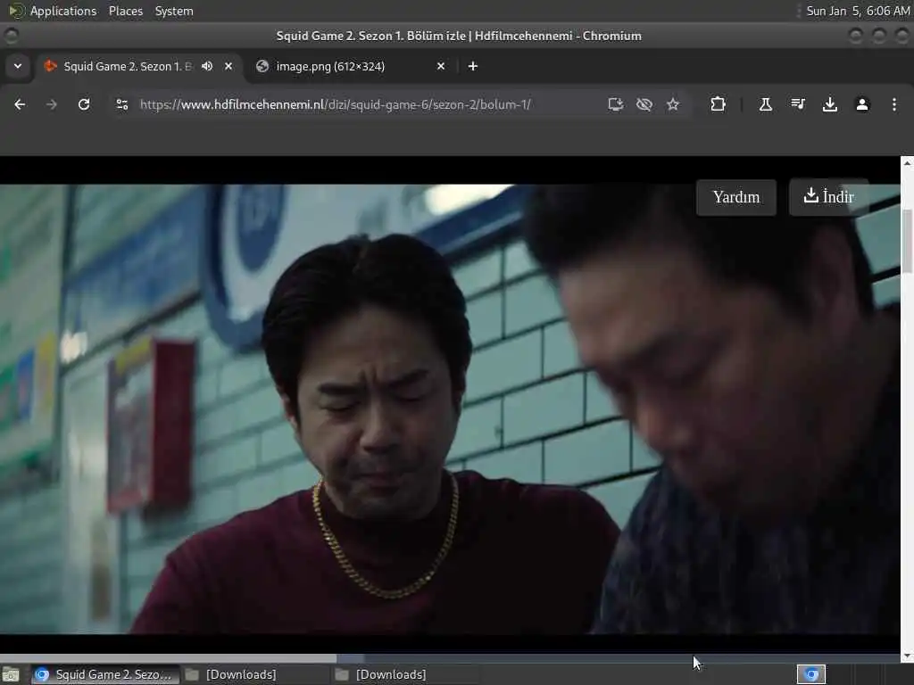Click the vertical page scrollbar thumb
The image size is (914, 685).
point(907,241)
